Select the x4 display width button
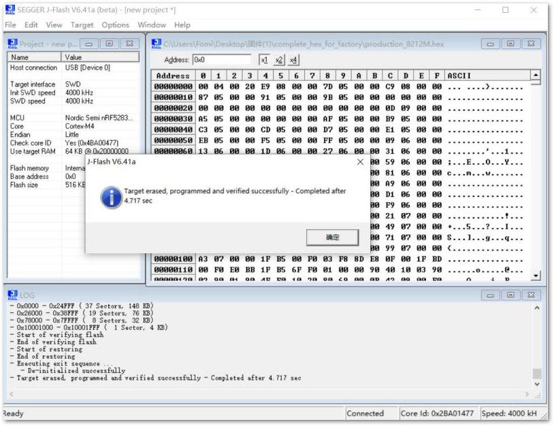This screenshot has width=554, height=426. pyautogui.click(x=293, y=60)
